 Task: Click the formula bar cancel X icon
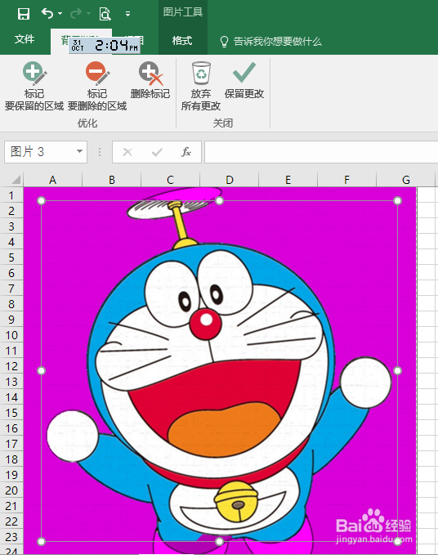[127, 152]
